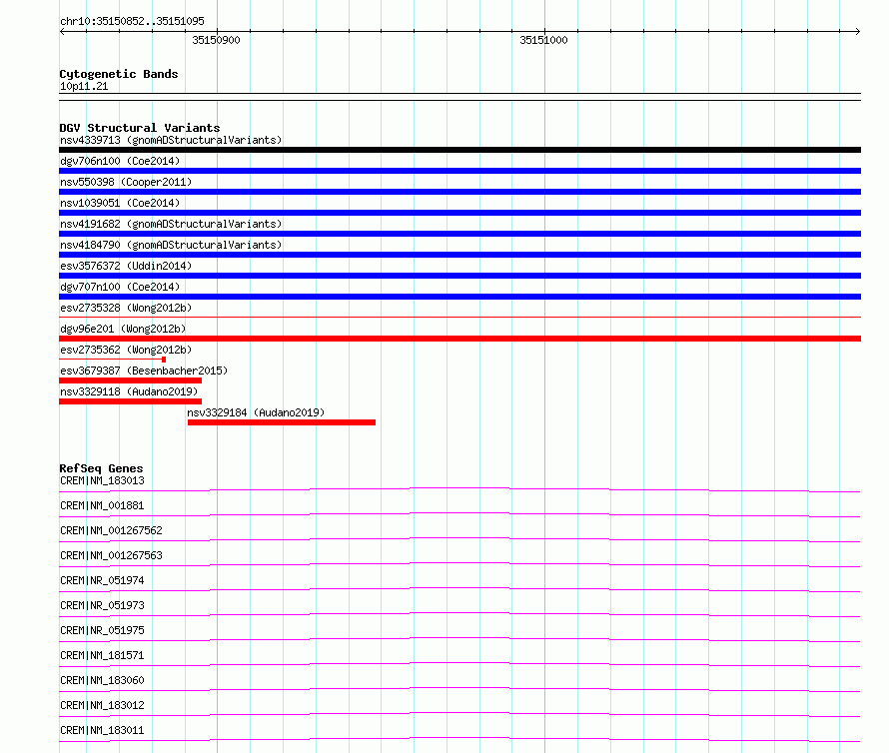Click CREM|NM_183060 transcript label

click(102, 680)
